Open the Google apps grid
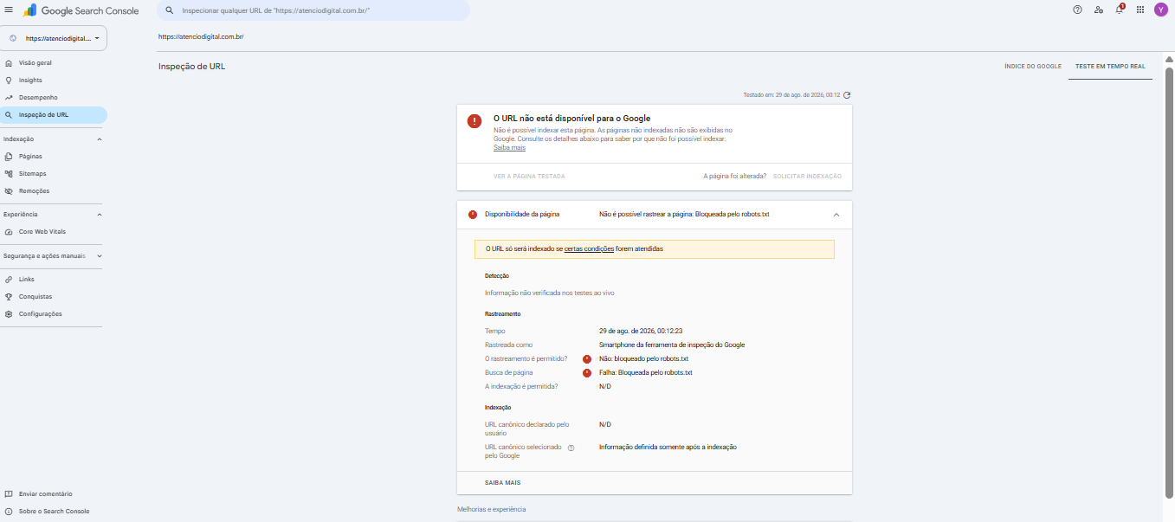 (1140, 10)
